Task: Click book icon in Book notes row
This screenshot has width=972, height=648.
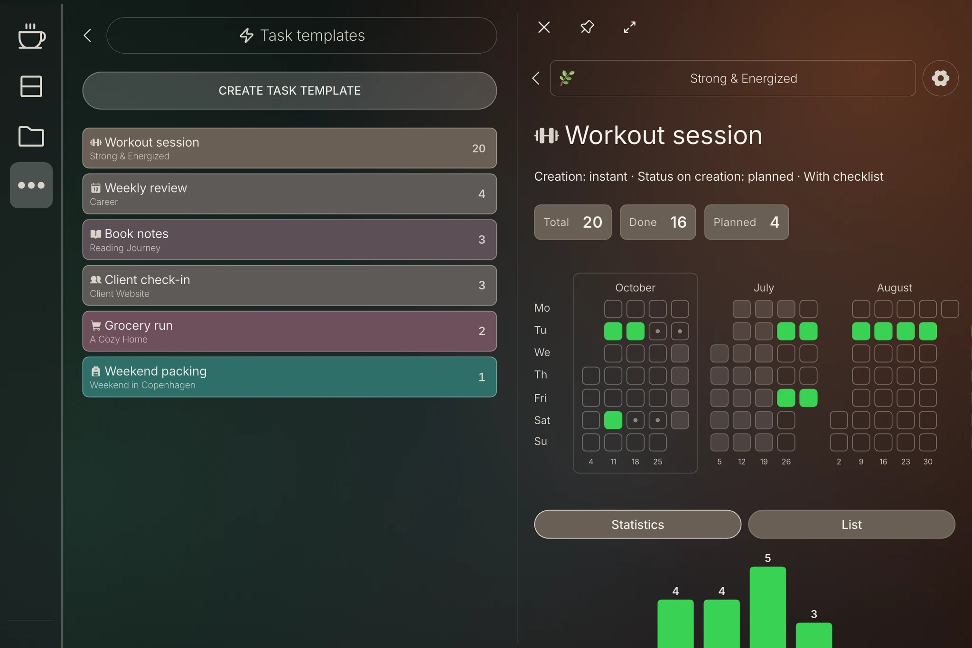Action: (96, 234)
